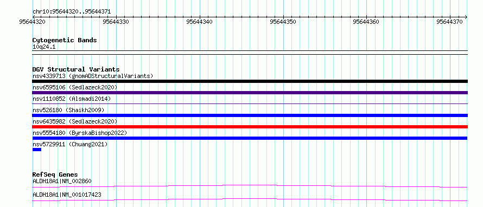This screenshot has width=483, height=207.
Task: Open variant nsv1110852 (Alsmadi2014) label
Action: tap(72, 99)
